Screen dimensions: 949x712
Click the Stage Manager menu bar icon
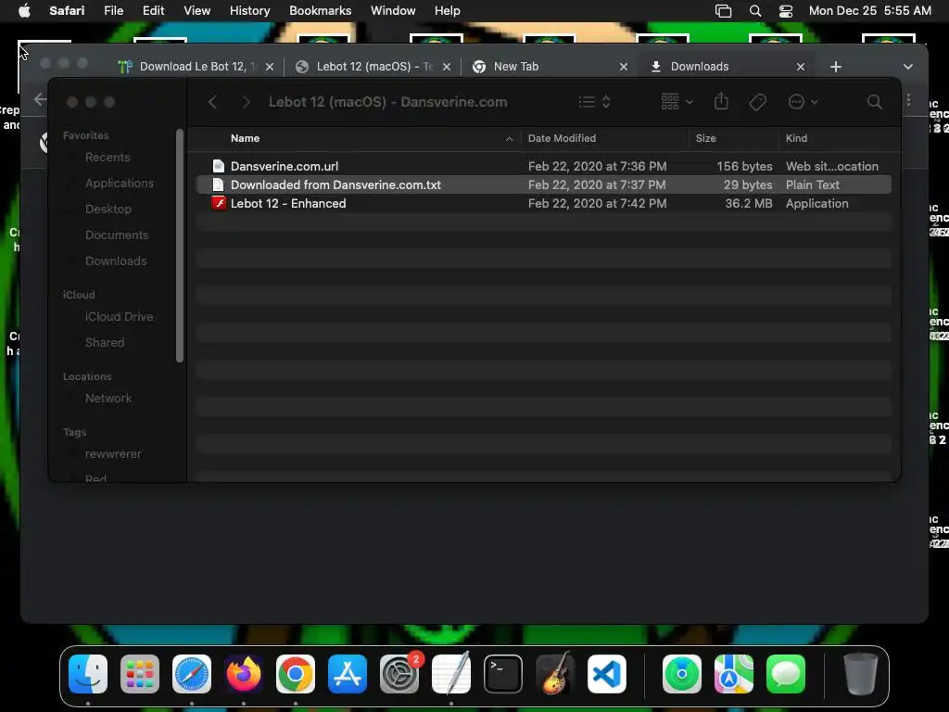(723, 10)
